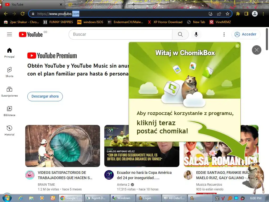Open Windows Explorer folder in taskbar
The width and height of the screenshot is (269, 202).
(31, 198)
